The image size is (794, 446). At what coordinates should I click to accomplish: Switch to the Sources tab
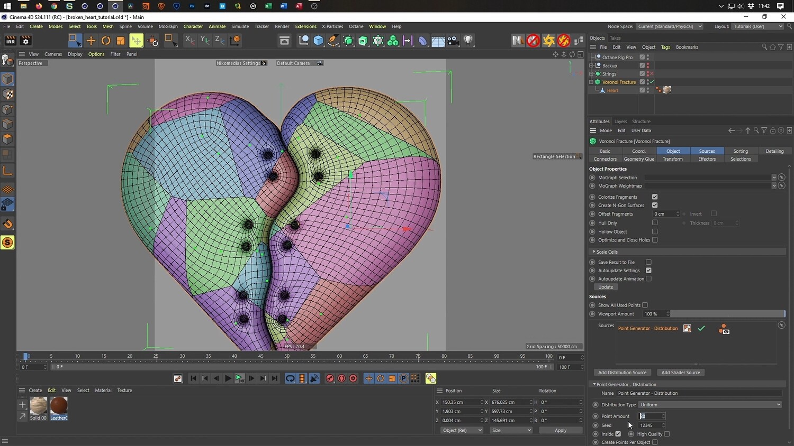click(707, 151)
